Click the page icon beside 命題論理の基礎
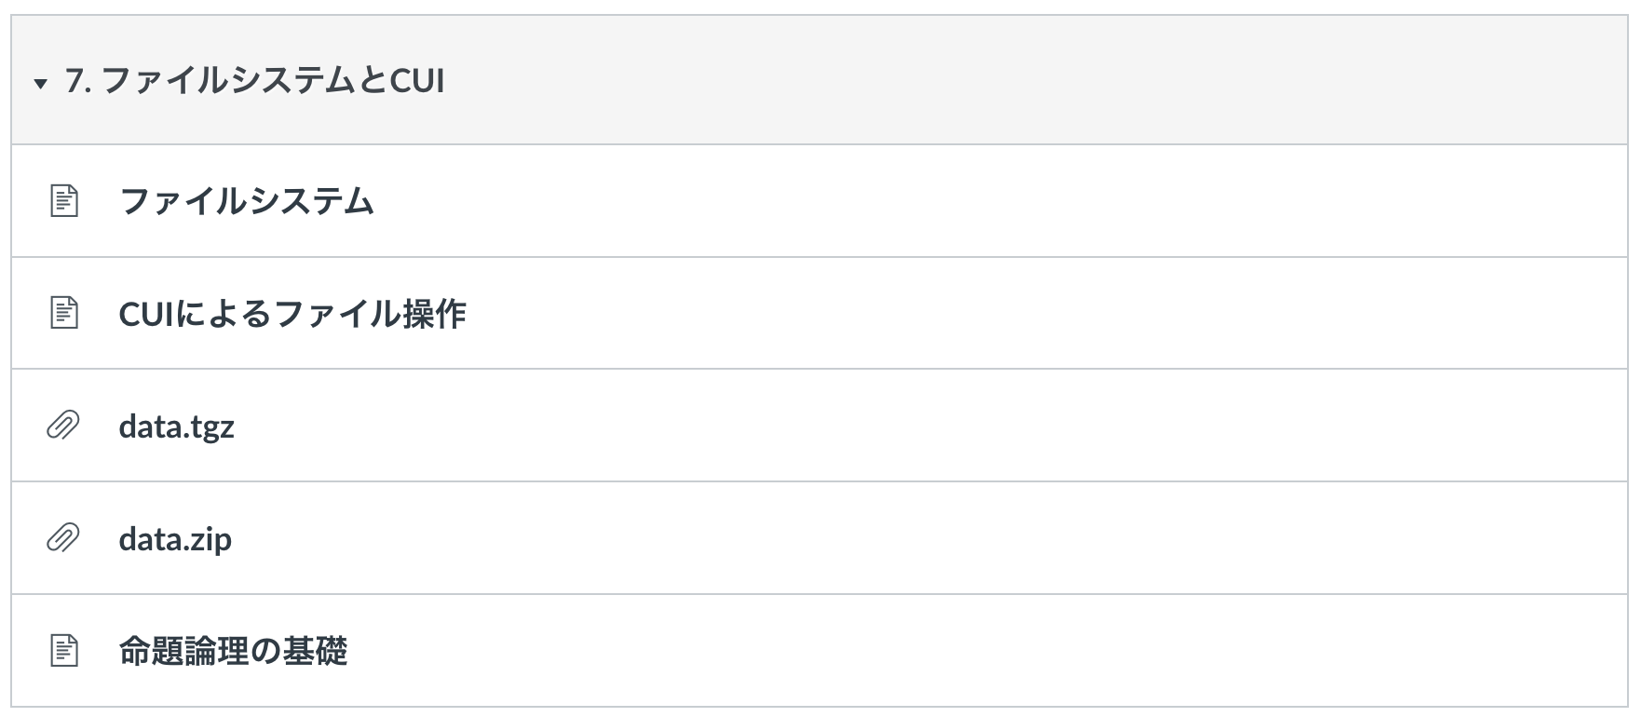 (63, 651)
